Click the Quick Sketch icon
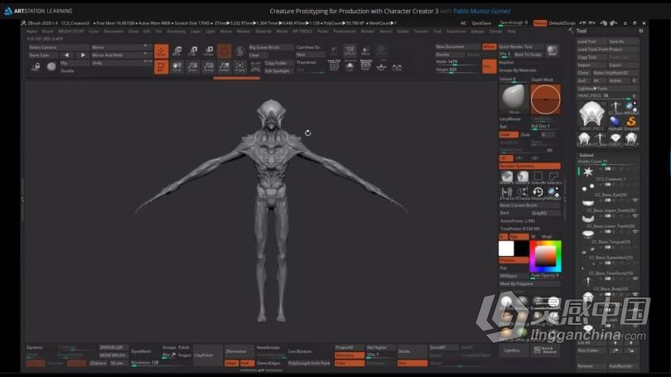The height and width of the screenshot is (377, 671). pyautogui.click(x=546, y=350)
